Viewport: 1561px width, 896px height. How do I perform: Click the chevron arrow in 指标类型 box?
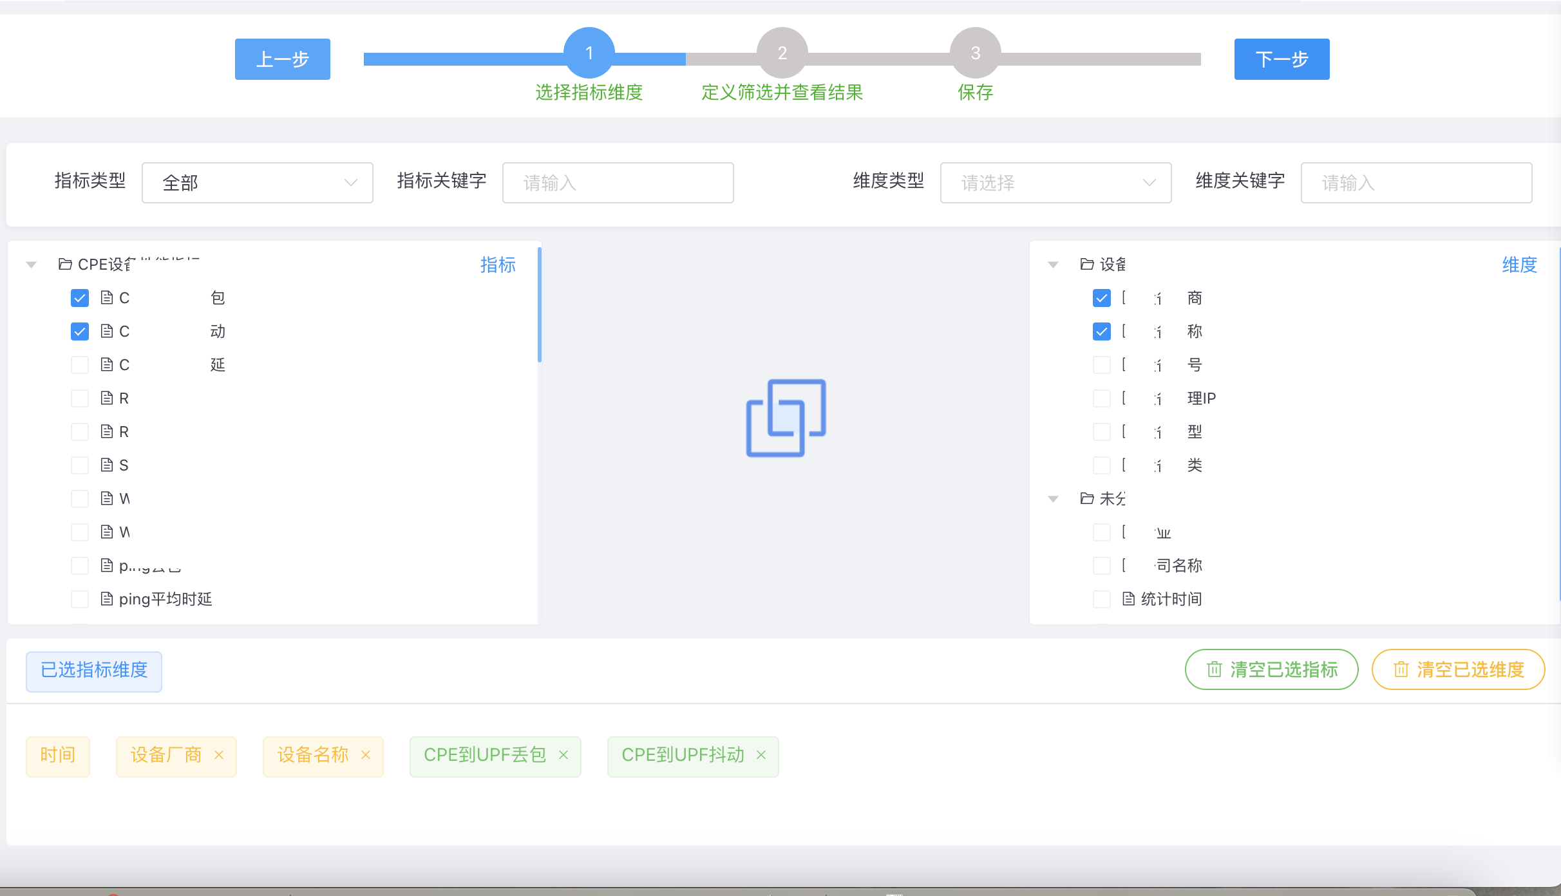(x=351, y=183)
